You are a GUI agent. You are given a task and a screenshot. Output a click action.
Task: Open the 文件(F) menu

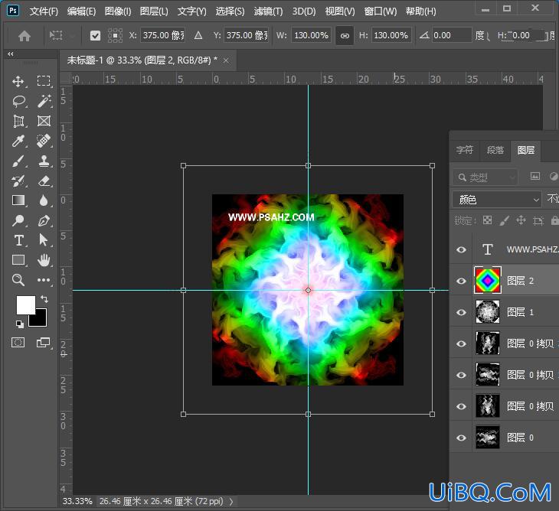click(44, 11)
